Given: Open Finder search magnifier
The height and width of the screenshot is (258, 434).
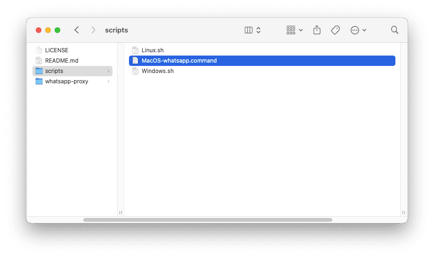Looking at the screenshot, I should (x=395, y=30).
